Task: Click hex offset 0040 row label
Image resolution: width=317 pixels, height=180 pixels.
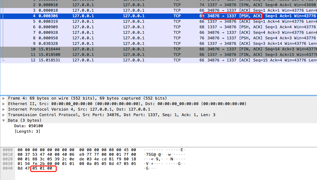Action: 8,168
